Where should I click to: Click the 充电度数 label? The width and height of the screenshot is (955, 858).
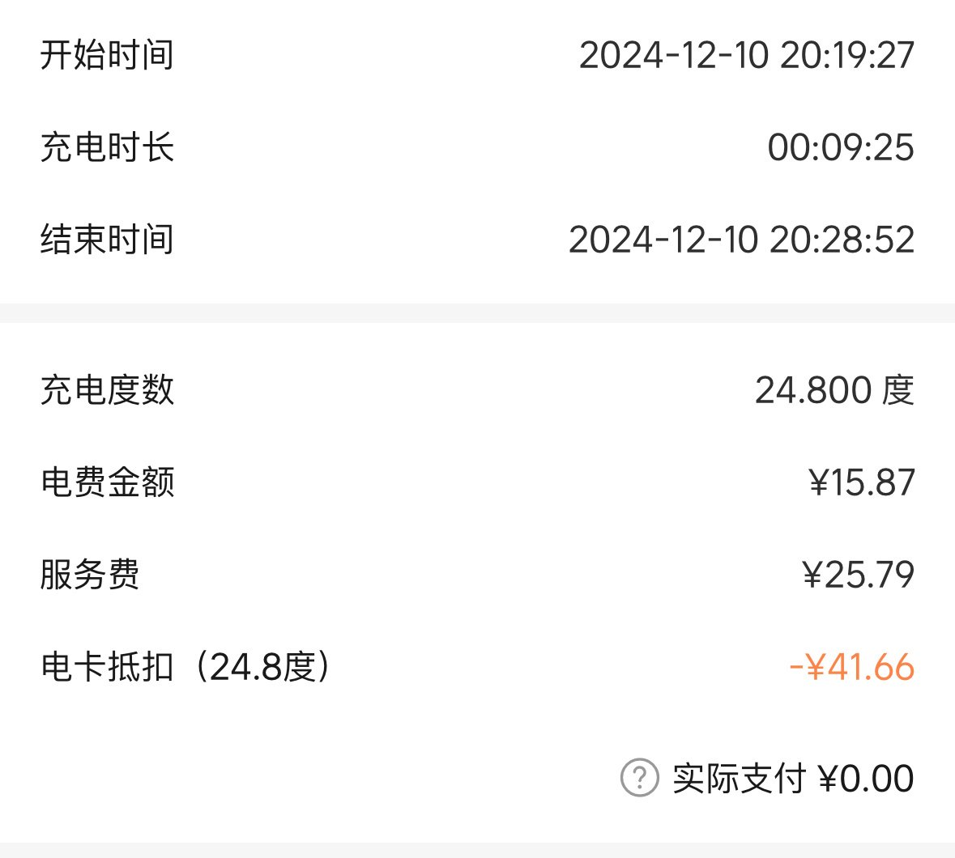pyautogui.click(x=107, y=389)
